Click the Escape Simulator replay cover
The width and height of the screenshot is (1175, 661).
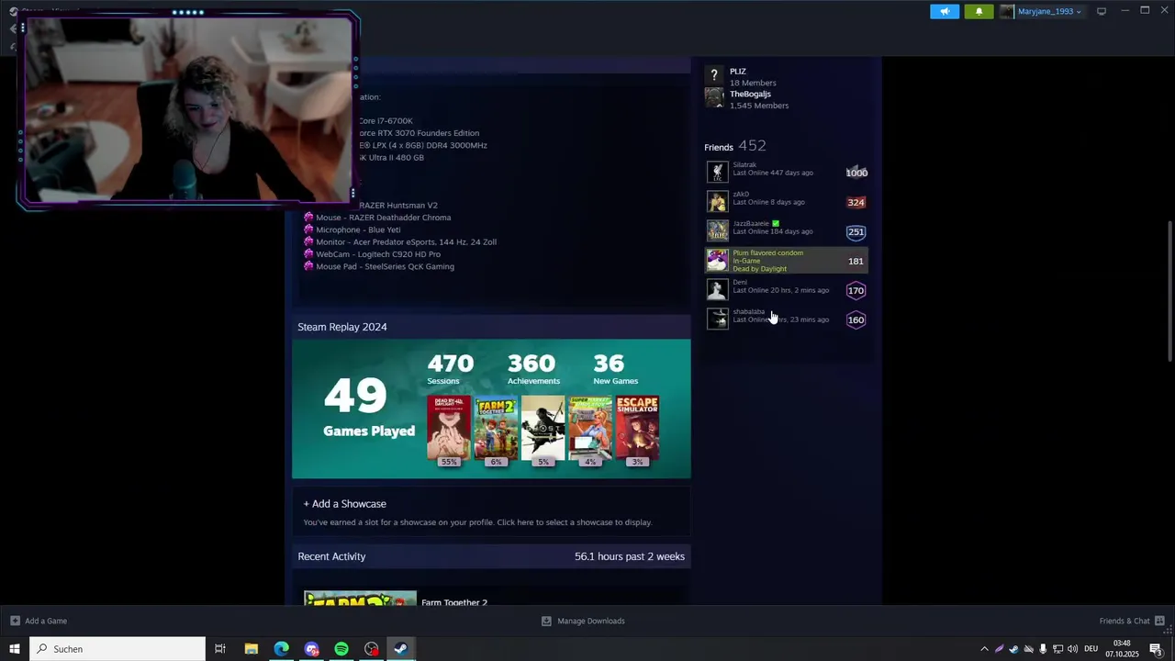(638, 428)
